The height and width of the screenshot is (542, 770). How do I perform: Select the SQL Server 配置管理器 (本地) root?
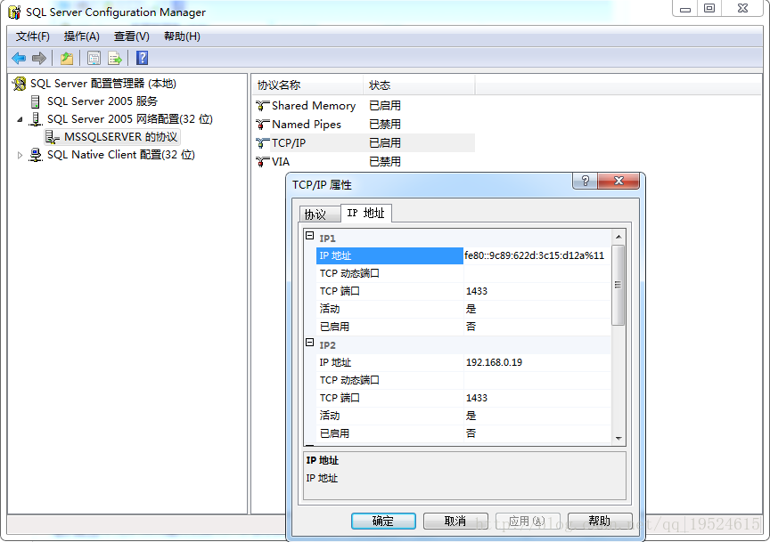click(103, 84)
